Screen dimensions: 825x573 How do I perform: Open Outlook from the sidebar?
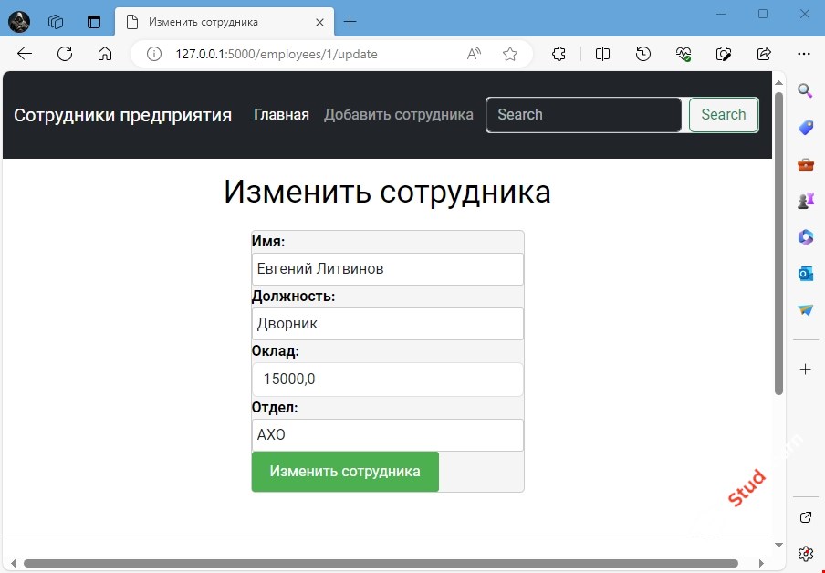coord(806,274)
